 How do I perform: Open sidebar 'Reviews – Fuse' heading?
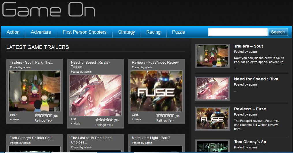click(x=250, y=109)
